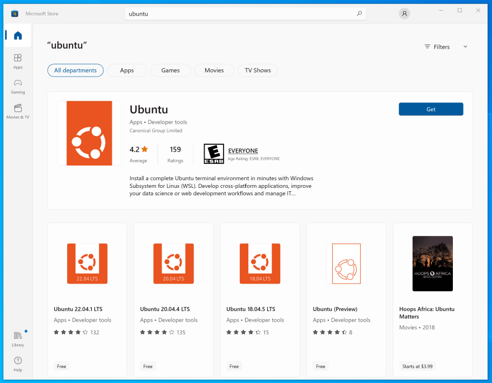This screenshot has height=383, width=492.
Task: Click the Free badge on Ubuntu 20.04.4
Action: 148,366
